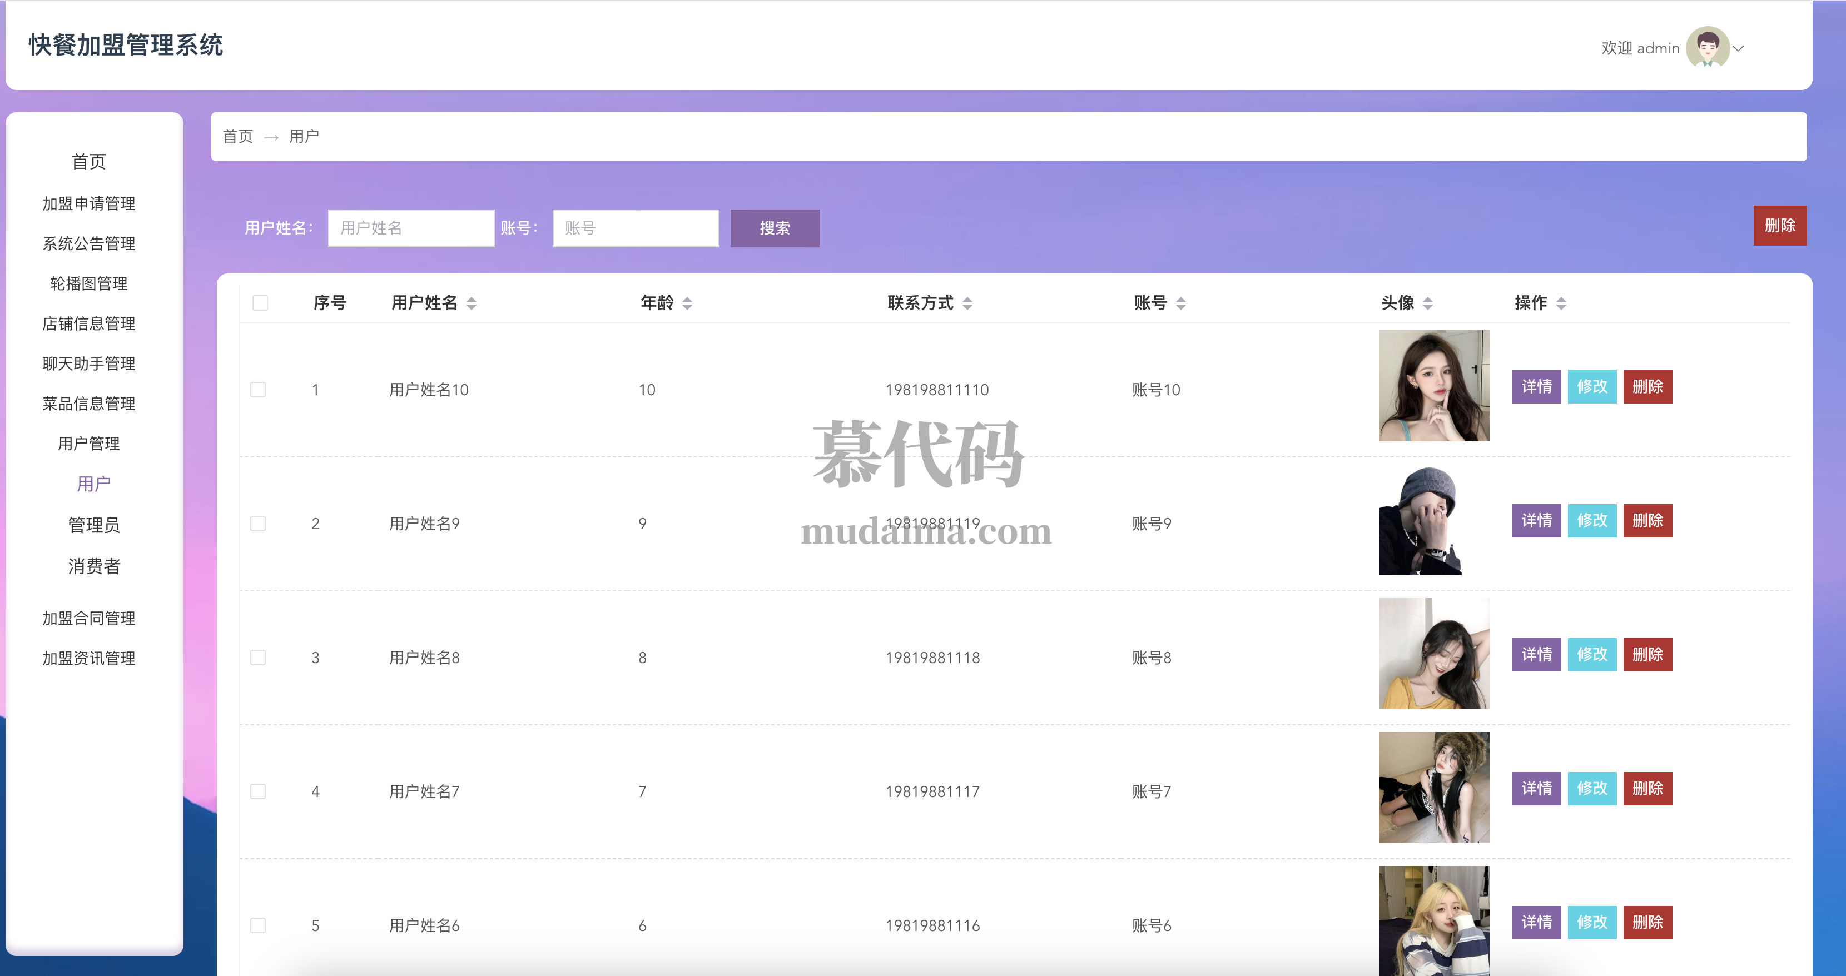This screenshot has width=1846, height=976.
Task: Select the row checkbox for 用户姓名10
Action: 258,390
